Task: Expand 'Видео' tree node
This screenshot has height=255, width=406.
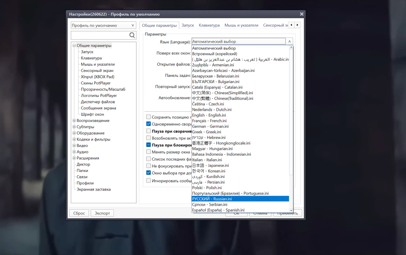Action: tap(74, 146)
